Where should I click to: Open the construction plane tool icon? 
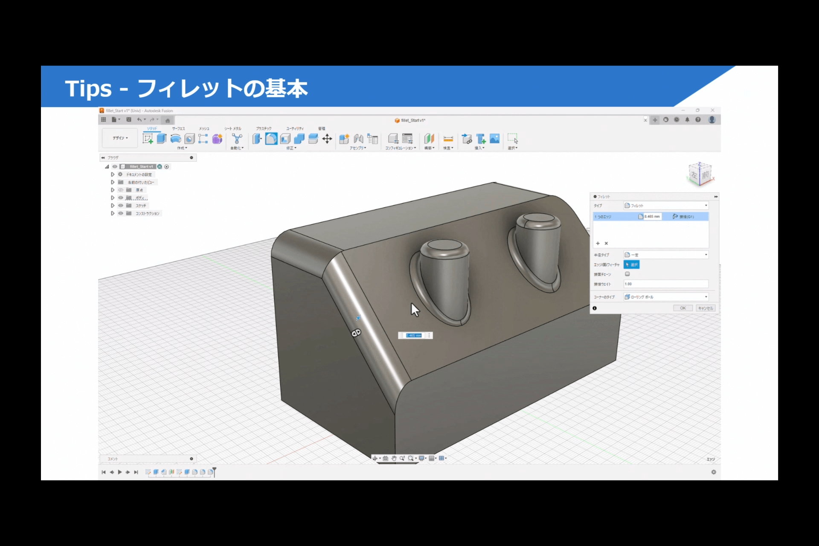click(x=429, y=139)
